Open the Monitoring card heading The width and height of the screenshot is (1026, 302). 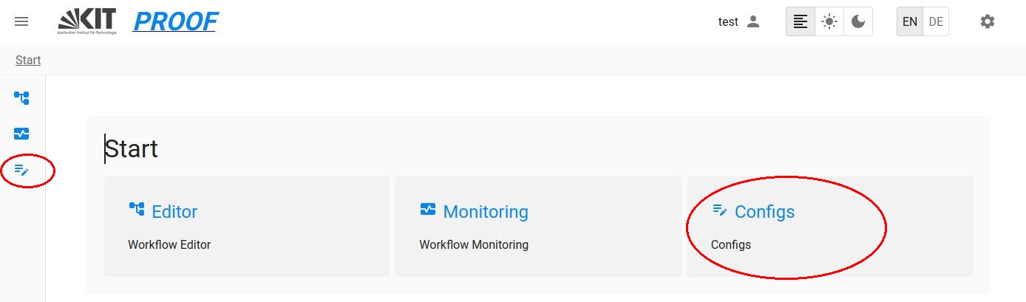[x=486, y=212]
